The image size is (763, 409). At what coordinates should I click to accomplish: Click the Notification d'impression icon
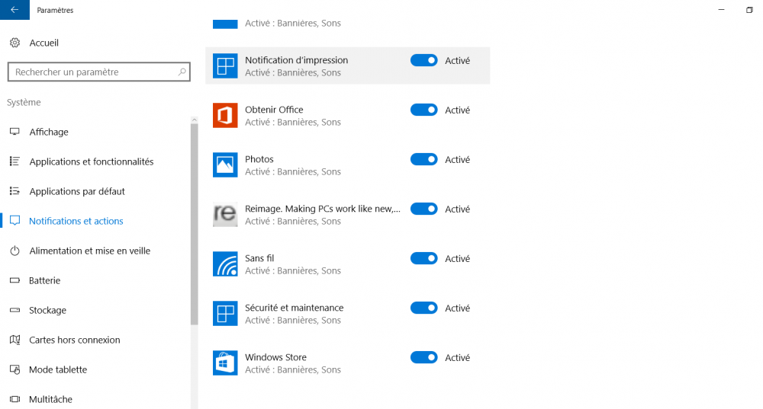[225, 66]
